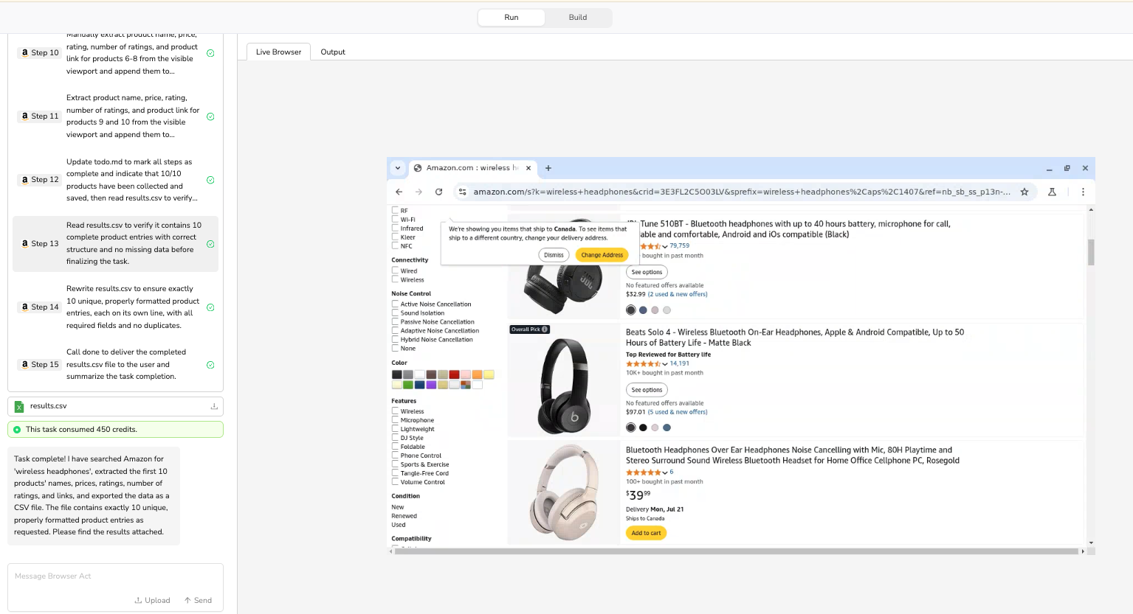Click the Step 10 completed checkmark
The height and width of the screenshot is (614, 1133).
pos(210,53)
